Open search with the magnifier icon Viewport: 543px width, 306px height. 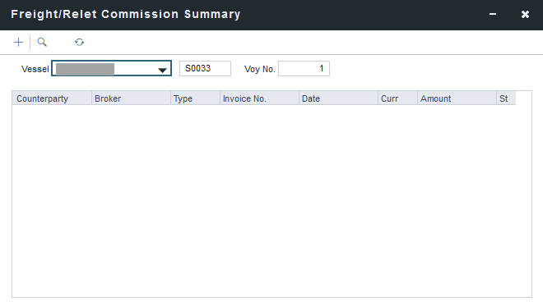coord(42,42)
